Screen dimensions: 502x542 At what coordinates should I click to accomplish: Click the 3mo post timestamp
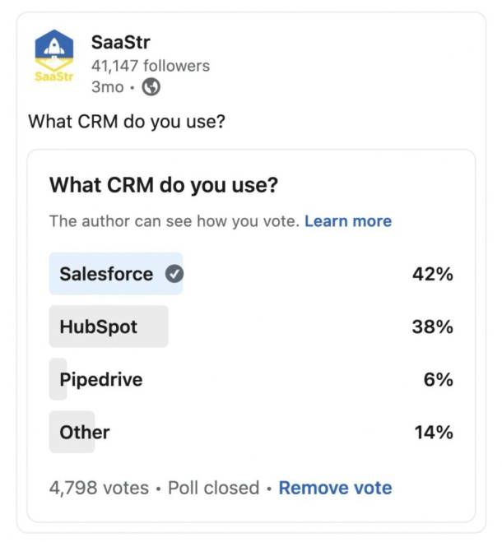[x=105, y=87]
